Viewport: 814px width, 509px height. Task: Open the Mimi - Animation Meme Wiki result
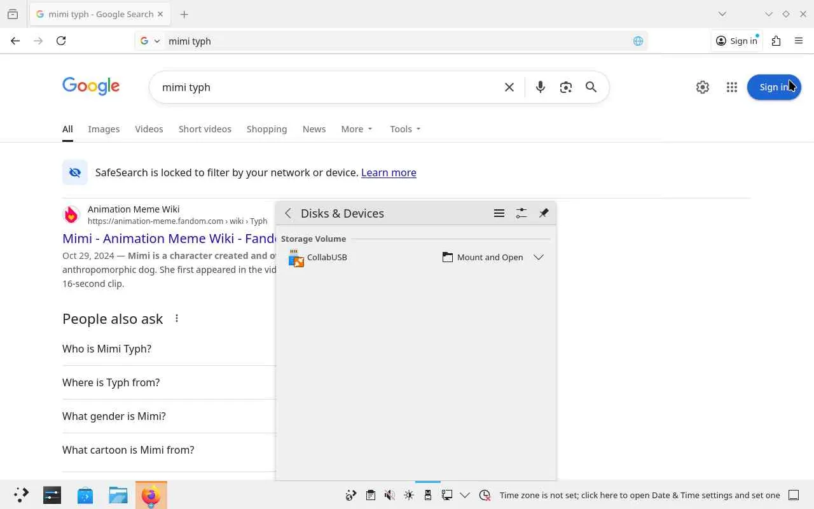tap(169, 239)
